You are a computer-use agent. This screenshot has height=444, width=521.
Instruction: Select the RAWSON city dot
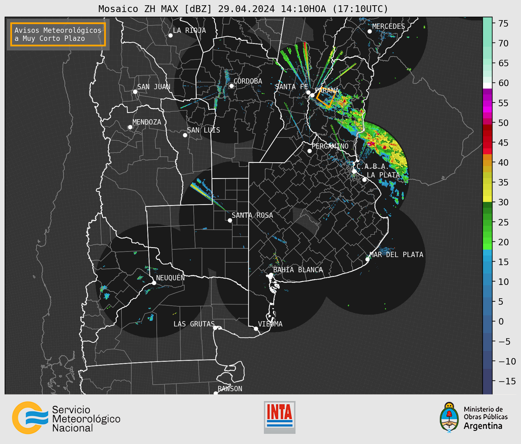pyautogui.click(x=216, y=393)
